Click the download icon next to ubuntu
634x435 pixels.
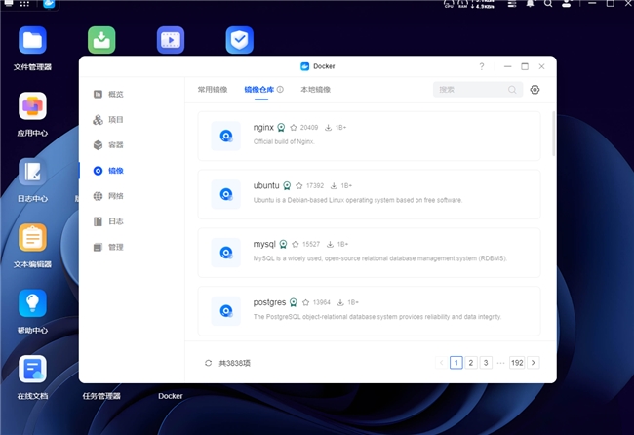point(334,185)
